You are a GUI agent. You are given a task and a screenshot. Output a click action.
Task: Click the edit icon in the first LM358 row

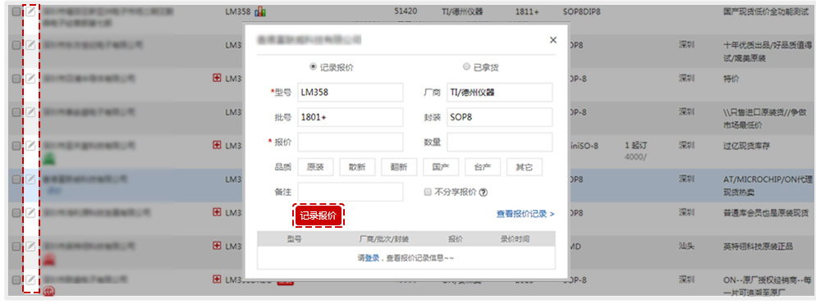coord(31,11)
